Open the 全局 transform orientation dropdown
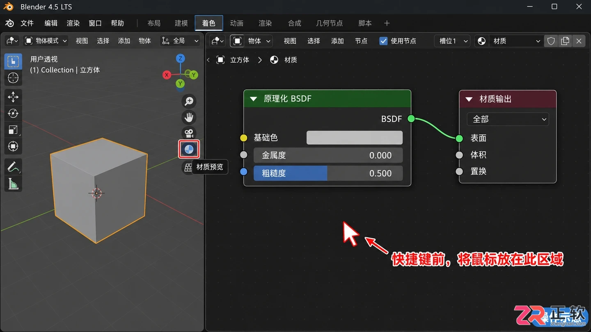Image resolution: width=591 pixels, height=332 pixels. coord(181,41)
